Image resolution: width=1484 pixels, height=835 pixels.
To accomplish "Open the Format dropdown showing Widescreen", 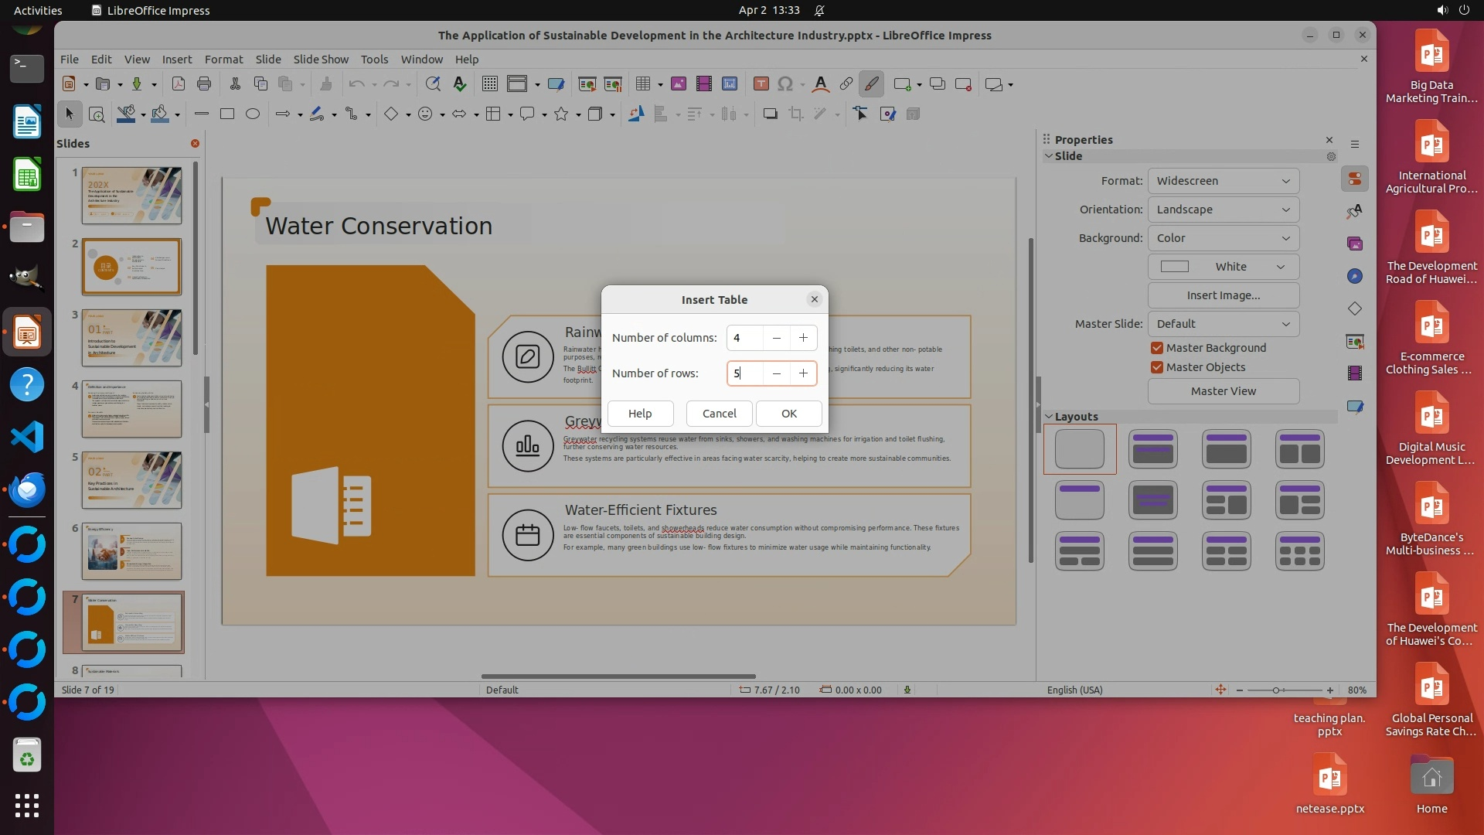I will [x=1223, y=181].
